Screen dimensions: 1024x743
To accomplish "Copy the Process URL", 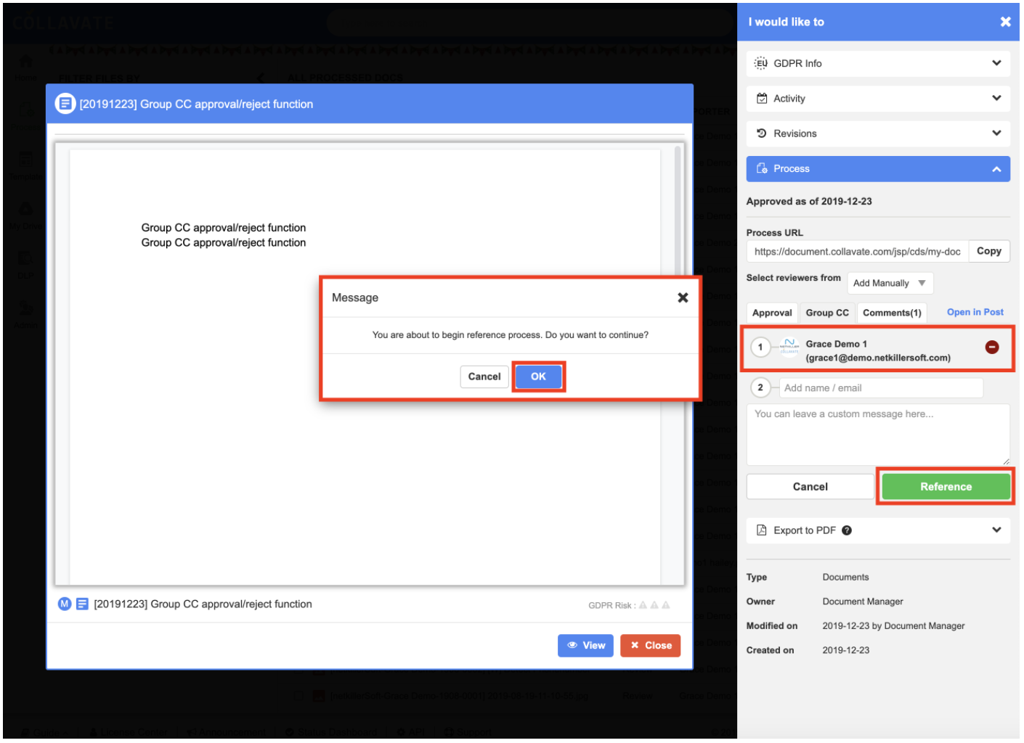I will [x=989, y=251].
